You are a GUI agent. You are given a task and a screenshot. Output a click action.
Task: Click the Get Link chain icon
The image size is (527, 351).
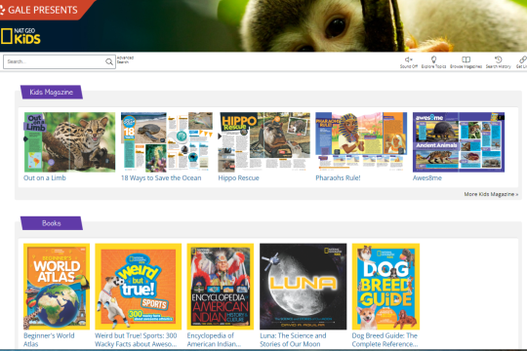pos(523,59)
